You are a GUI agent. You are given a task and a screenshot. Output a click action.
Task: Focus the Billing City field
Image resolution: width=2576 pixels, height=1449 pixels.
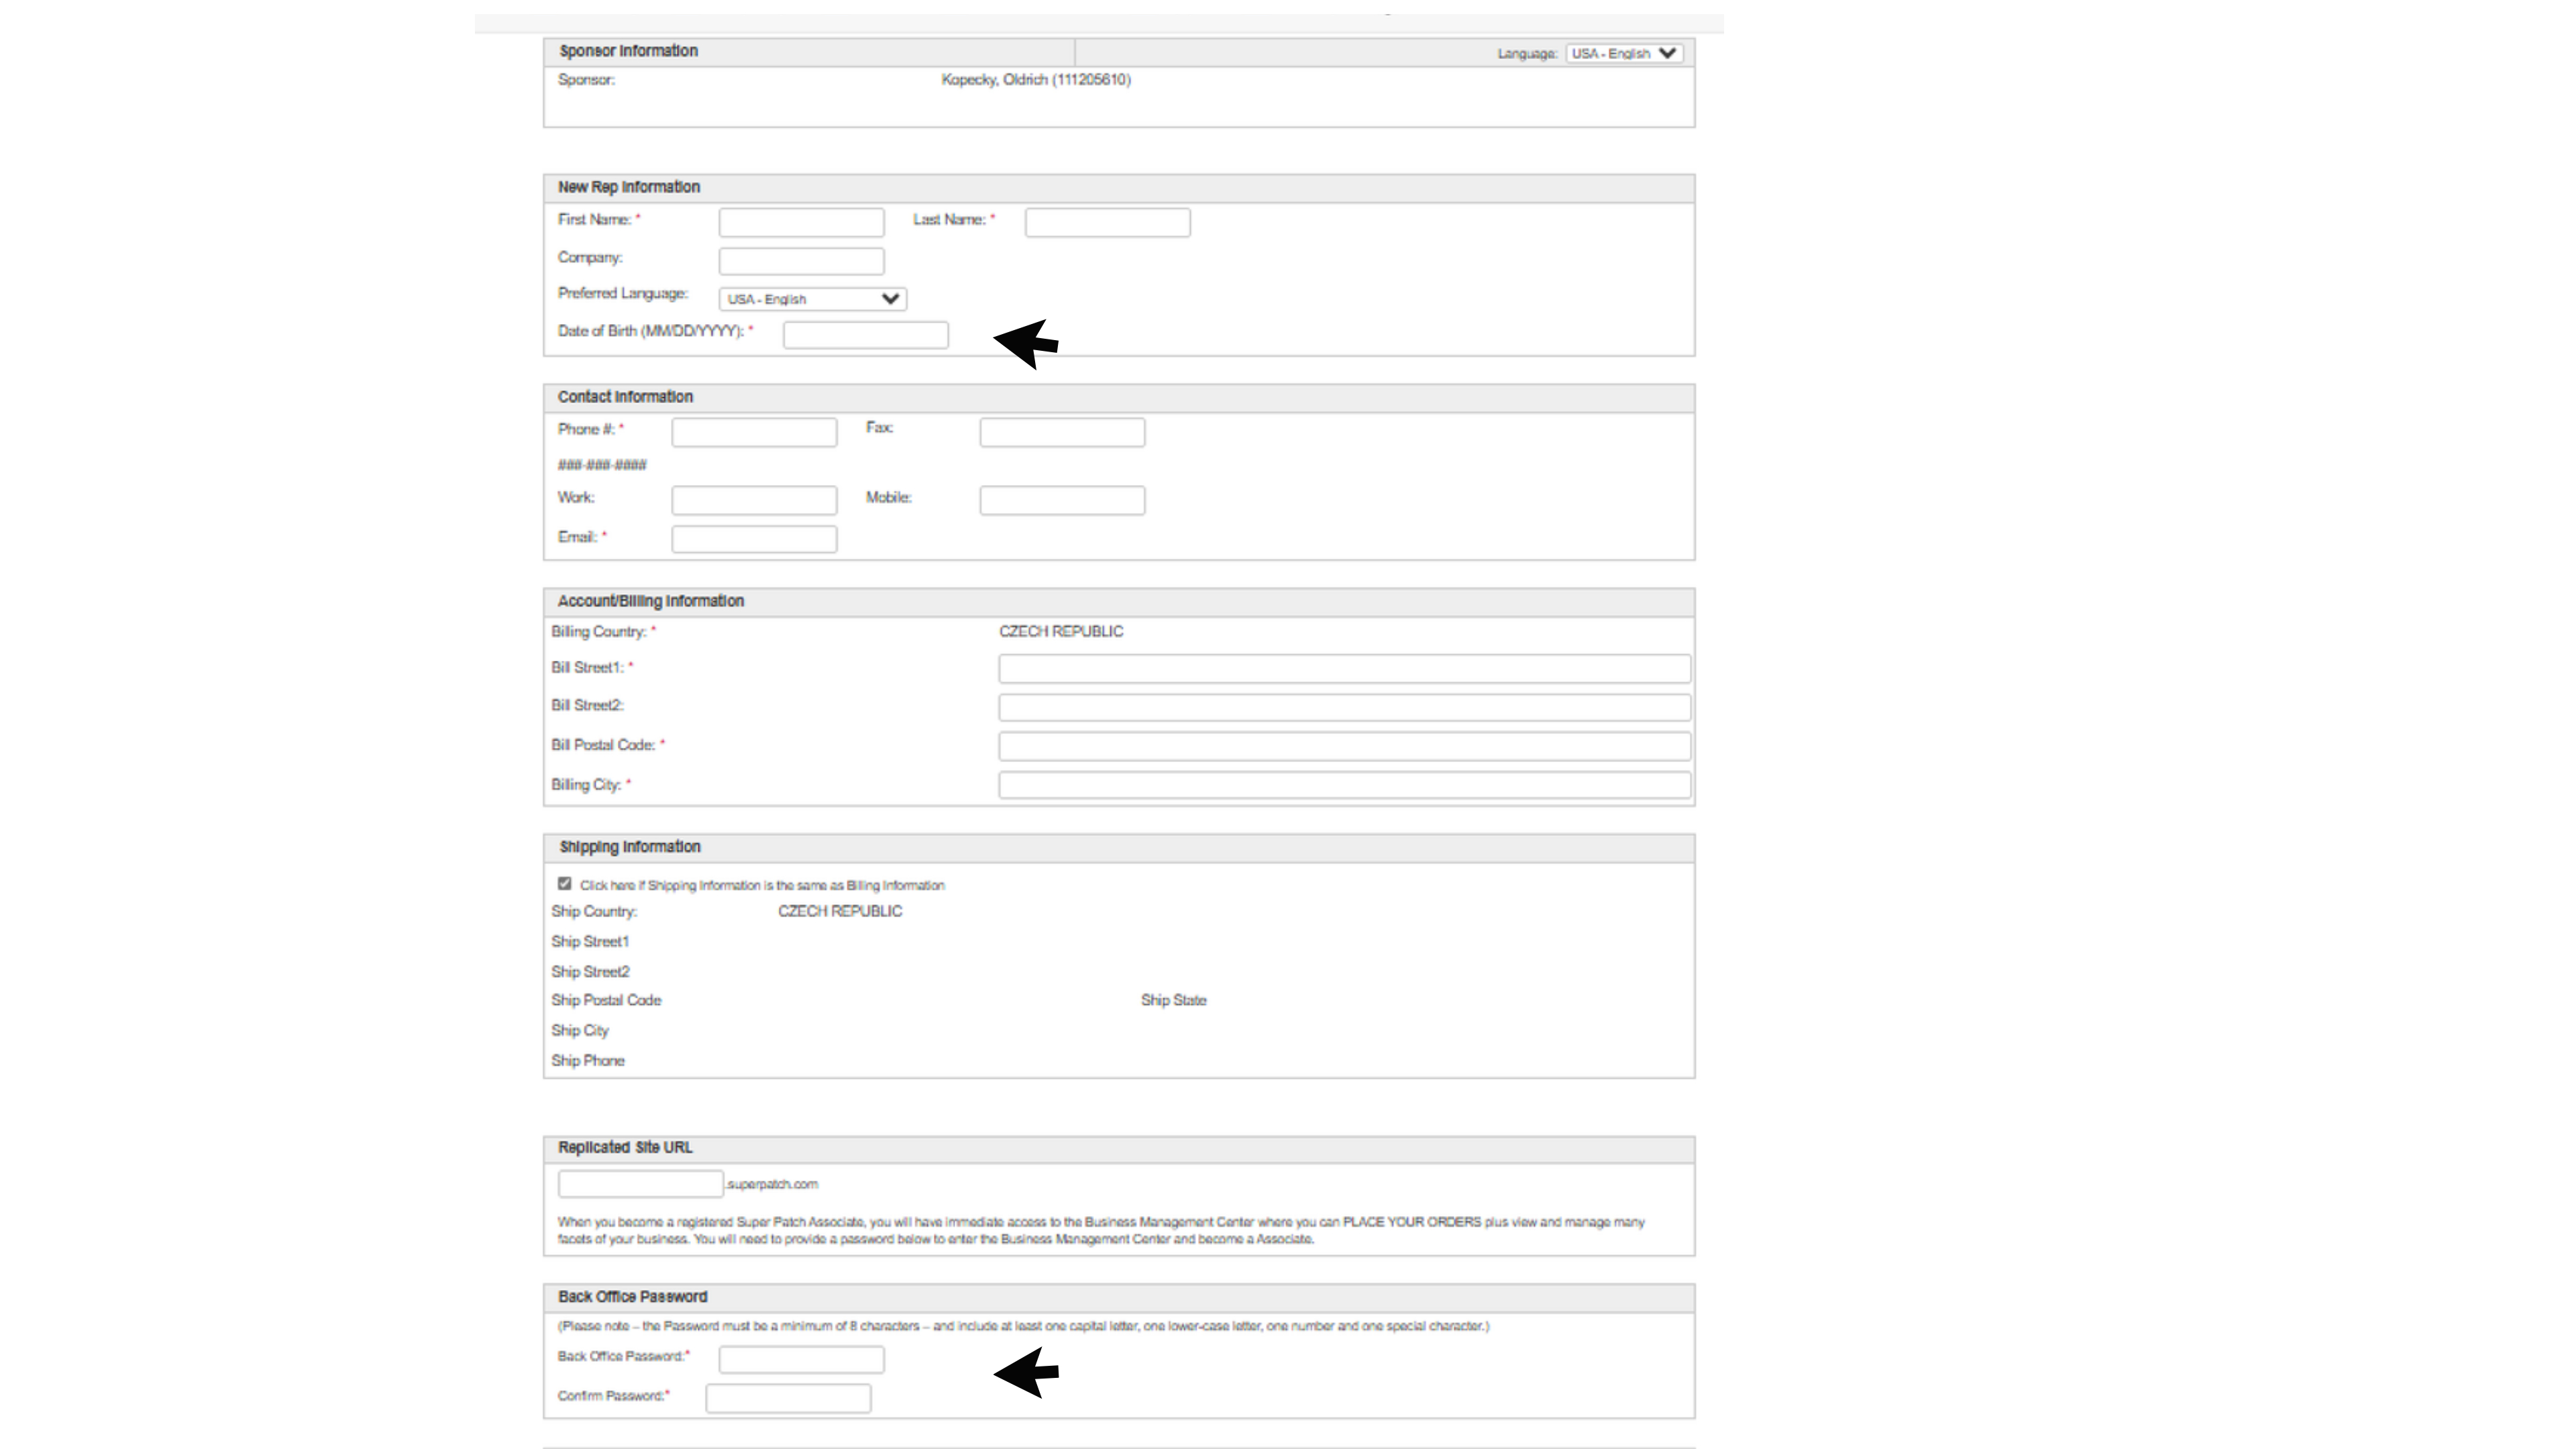coord(1344,785)
